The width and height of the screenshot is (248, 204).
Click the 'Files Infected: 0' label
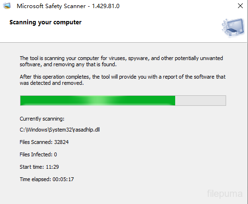(38, 154)
